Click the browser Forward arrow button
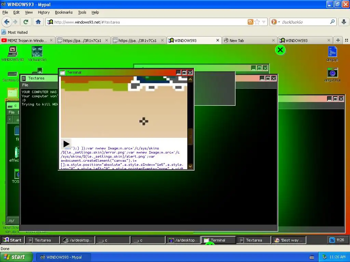The image size is (350, 262). click(x=15, y=22)
